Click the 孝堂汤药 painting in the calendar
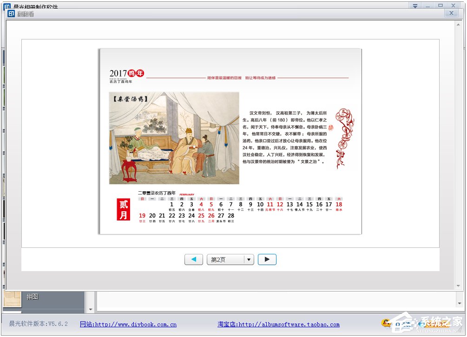The image size is (467, 337). 174,138
